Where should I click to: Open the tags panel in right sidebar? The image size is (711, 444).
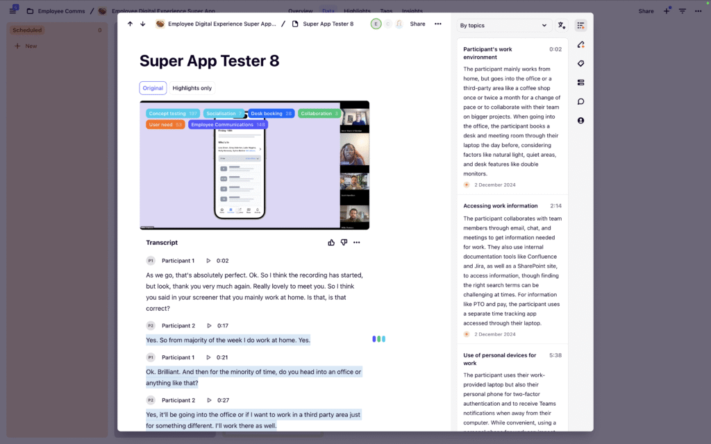click(580, 63)
